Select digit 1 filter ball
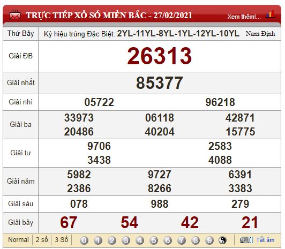This screenshot has height=249, width=285. 98,240
